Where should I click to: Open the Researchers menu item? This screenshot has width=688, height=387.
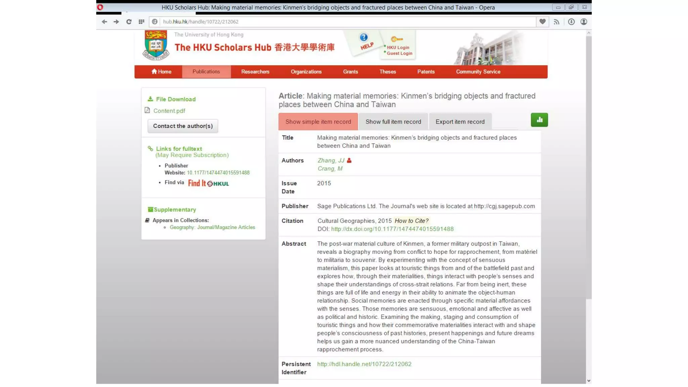255,72
